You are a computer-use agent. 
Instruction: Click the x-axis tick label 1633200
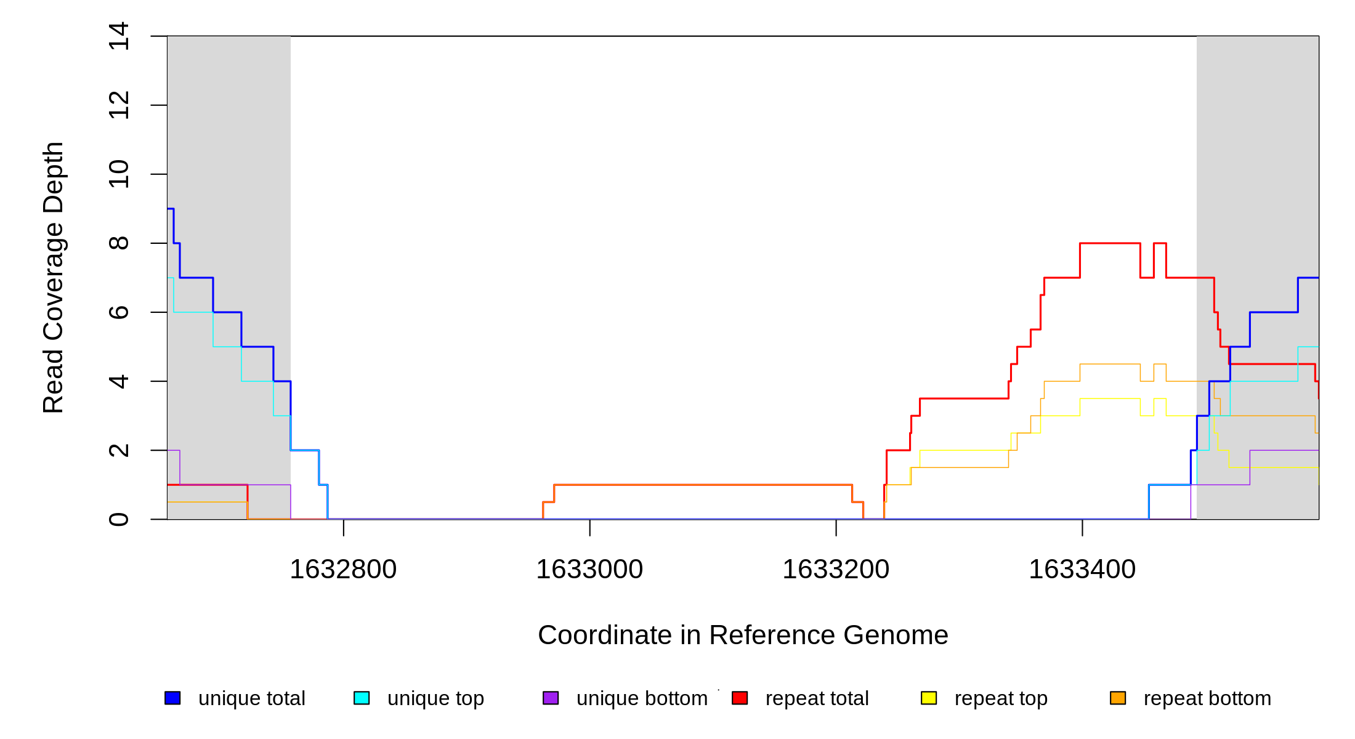tap(836, 569)
